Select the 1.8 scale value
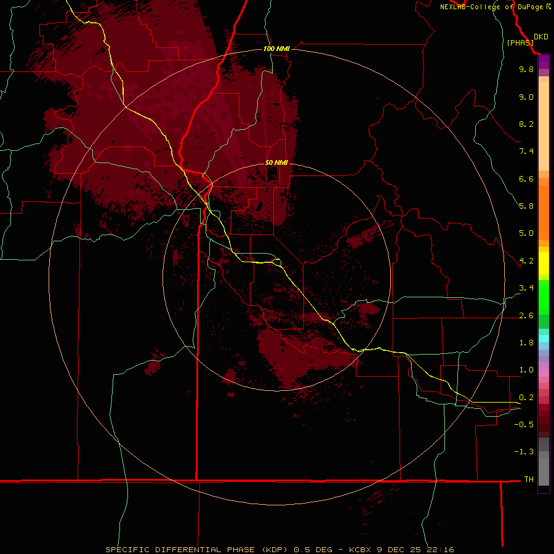 [x=526, y=343]
